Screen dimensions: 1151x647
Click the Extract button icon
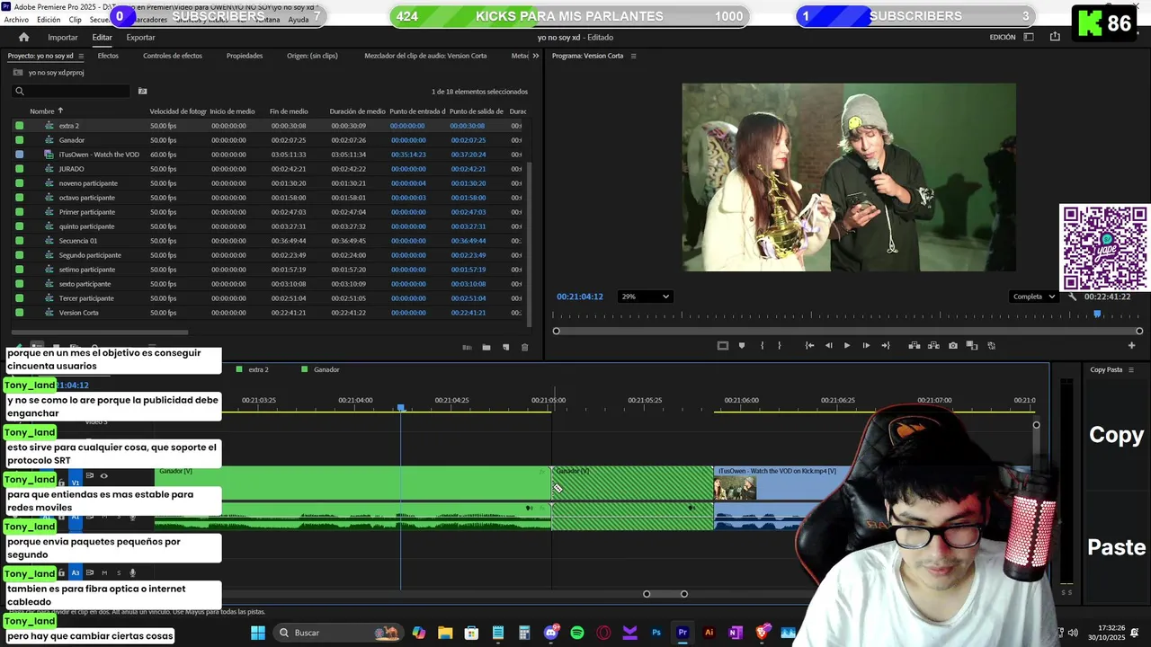click(x=933, y=345)
